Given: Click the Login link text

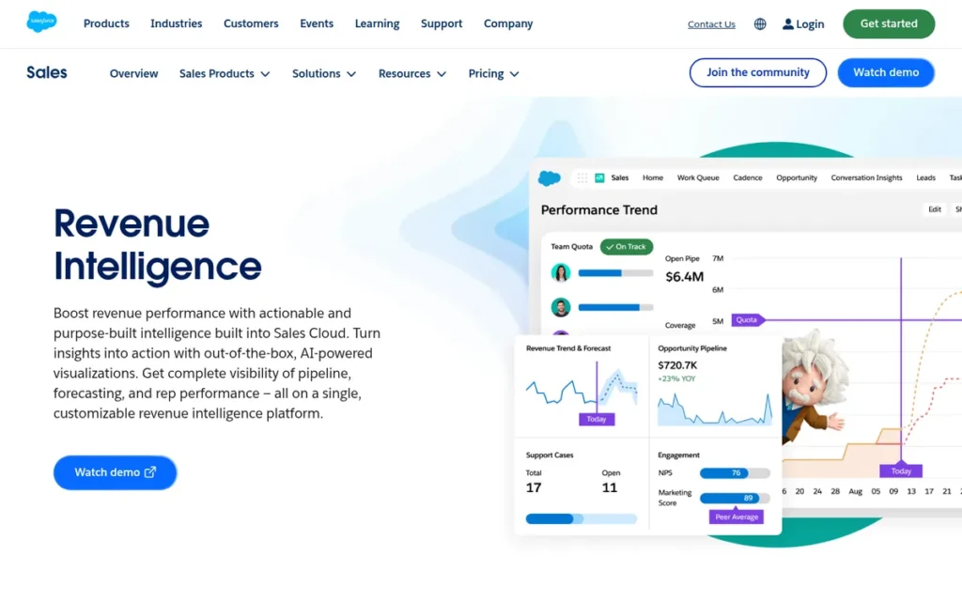Looking at the screenshot, I should 810,23.
